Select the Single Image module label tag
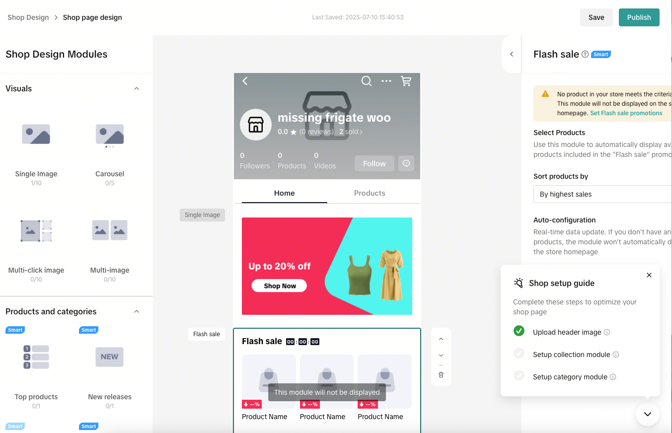 [x=202, y=215]
